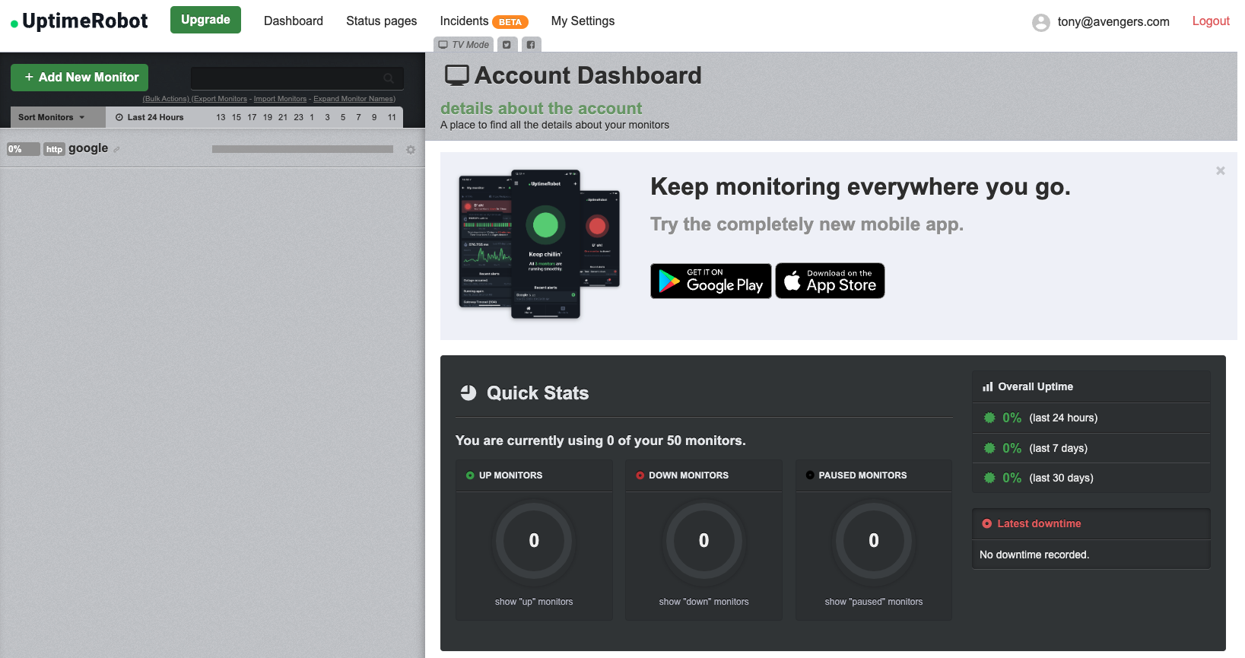The image size is (1245, 658).
Task: Click Expand Monitor Names link
Action: tap(354, 99)
